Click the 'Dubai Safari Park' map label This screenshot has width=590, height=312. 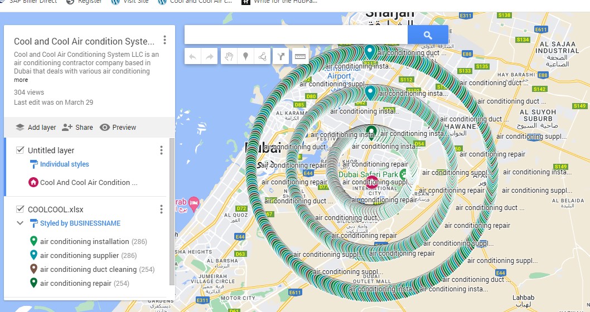pos(368,174)
